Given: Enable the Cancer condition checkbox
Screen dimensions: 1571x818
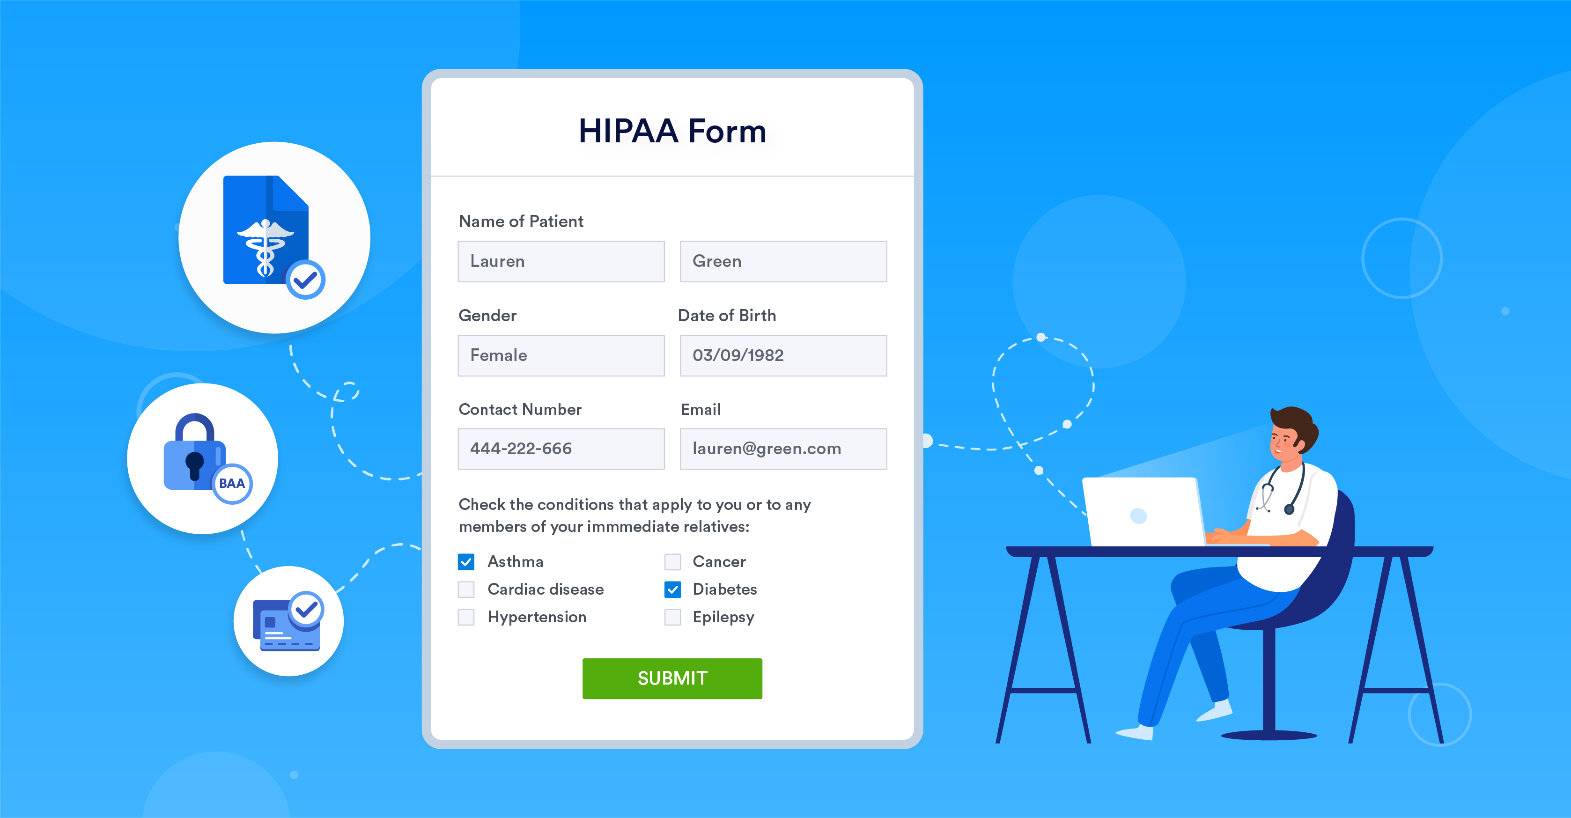Looking at the screenshot, I should click(672, 561).
